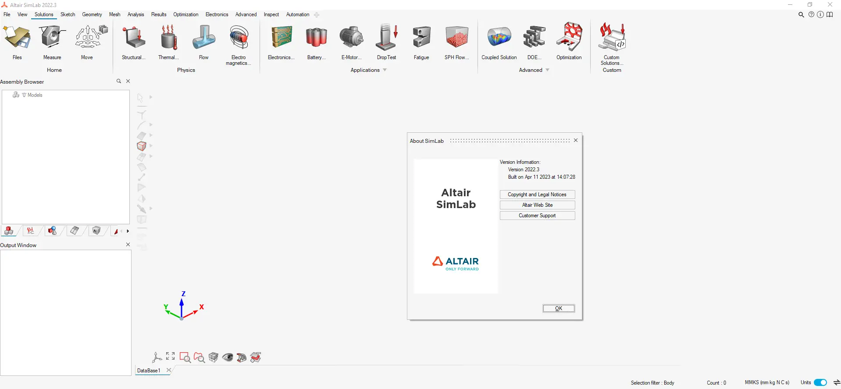Open the documentation book icon
The width and height of the screenshot is (841, 389).
[x=830, y=14]
